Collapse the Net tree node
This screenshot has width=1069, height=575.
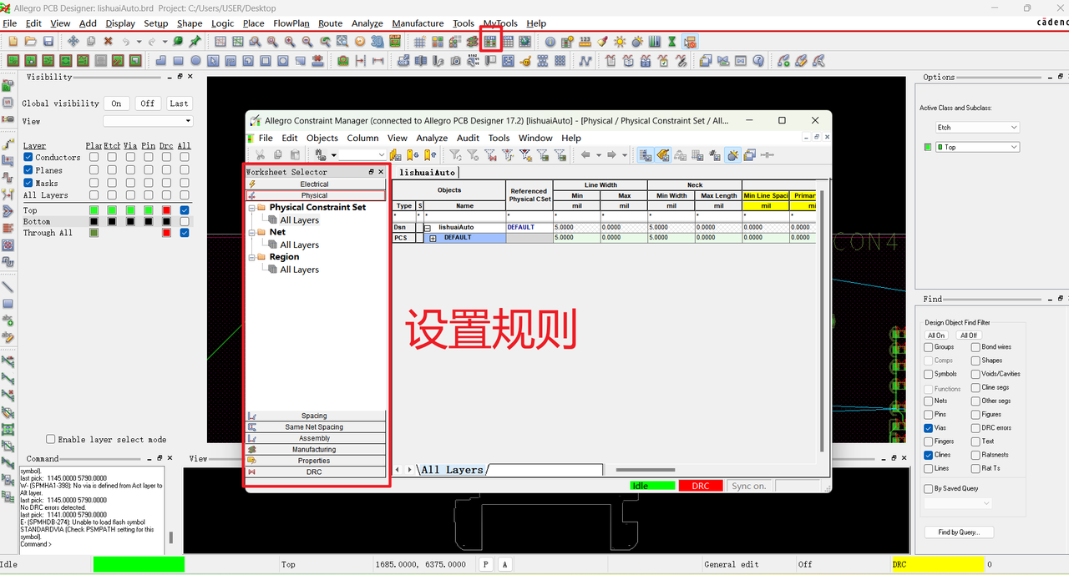251,232
